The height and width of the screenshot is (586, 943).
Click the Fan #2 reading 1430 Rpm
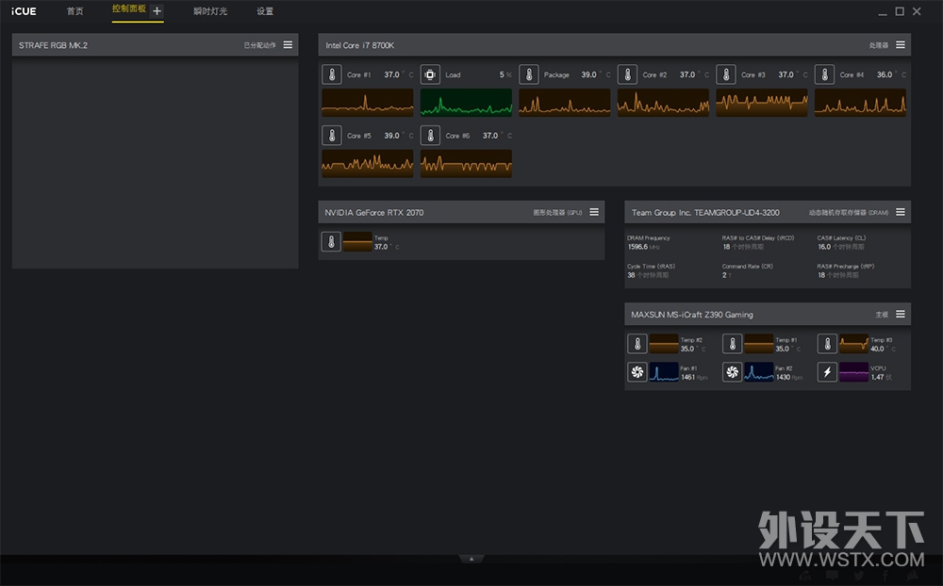[x=789, y=377]
